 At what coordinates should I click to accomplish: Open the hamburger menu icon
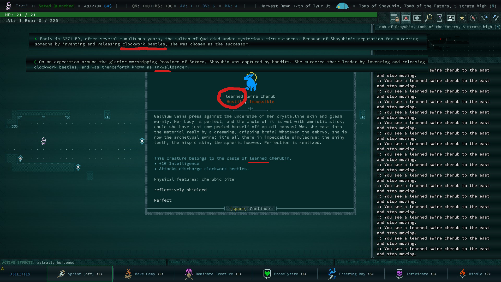click(x=383, y=18)
